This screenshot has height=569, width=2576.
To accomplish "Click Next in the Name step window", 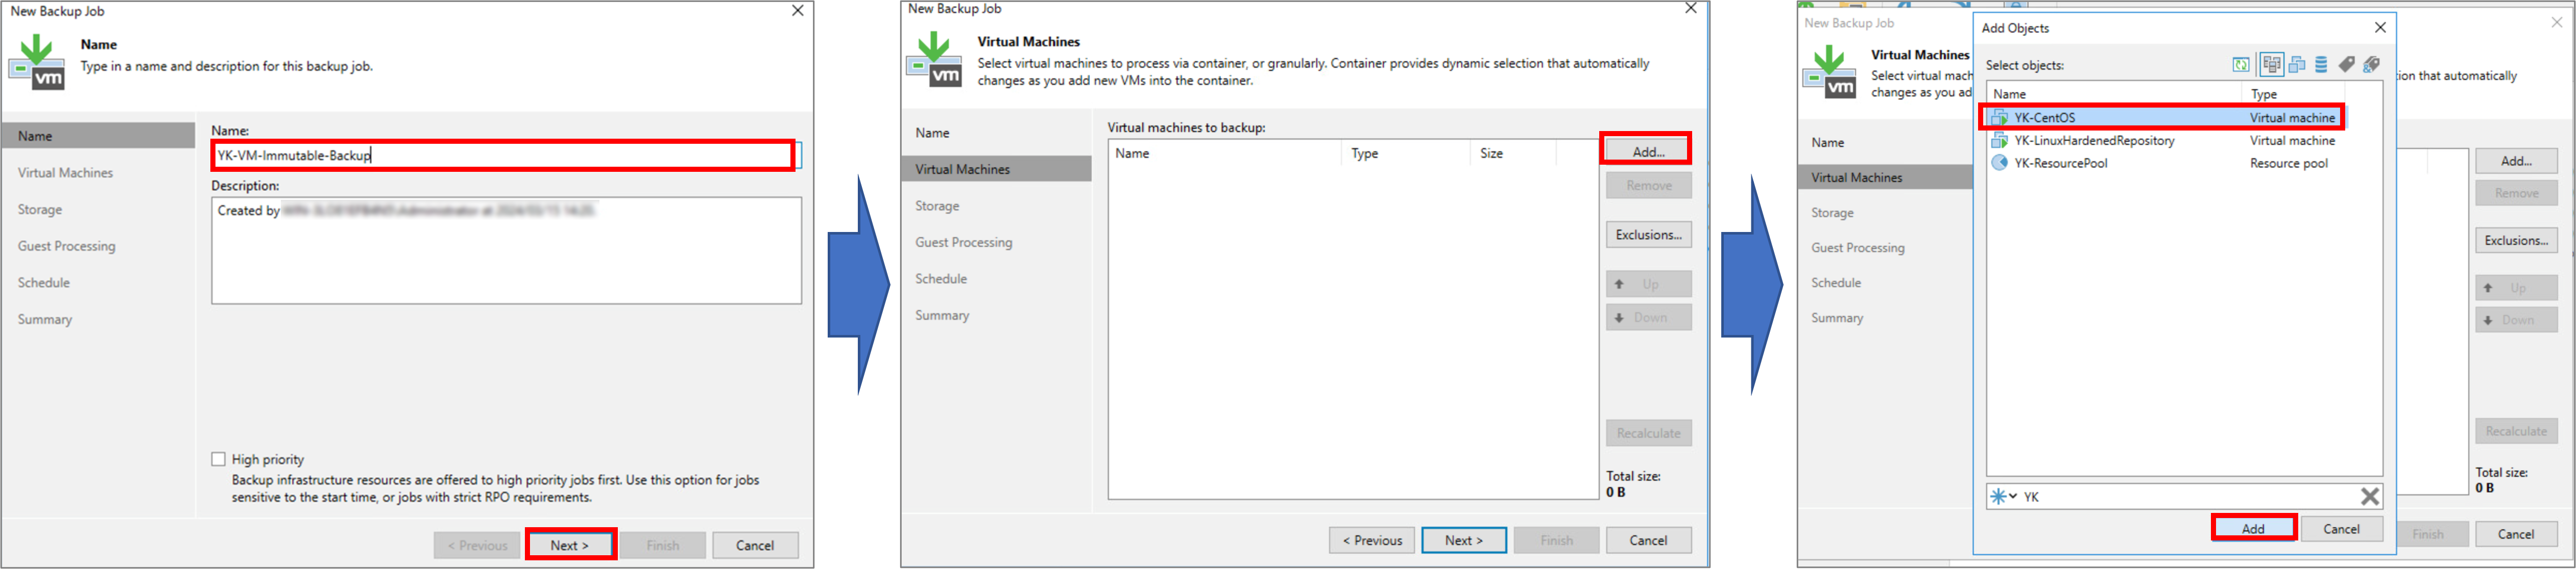I will pyautogui.click(x=571, y=545).
